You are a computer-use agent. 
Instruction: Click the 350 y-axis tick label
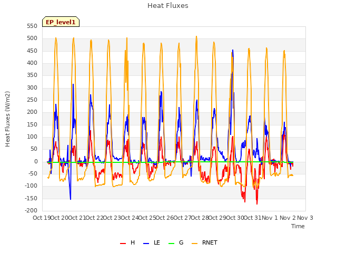[x=32, y=75]
